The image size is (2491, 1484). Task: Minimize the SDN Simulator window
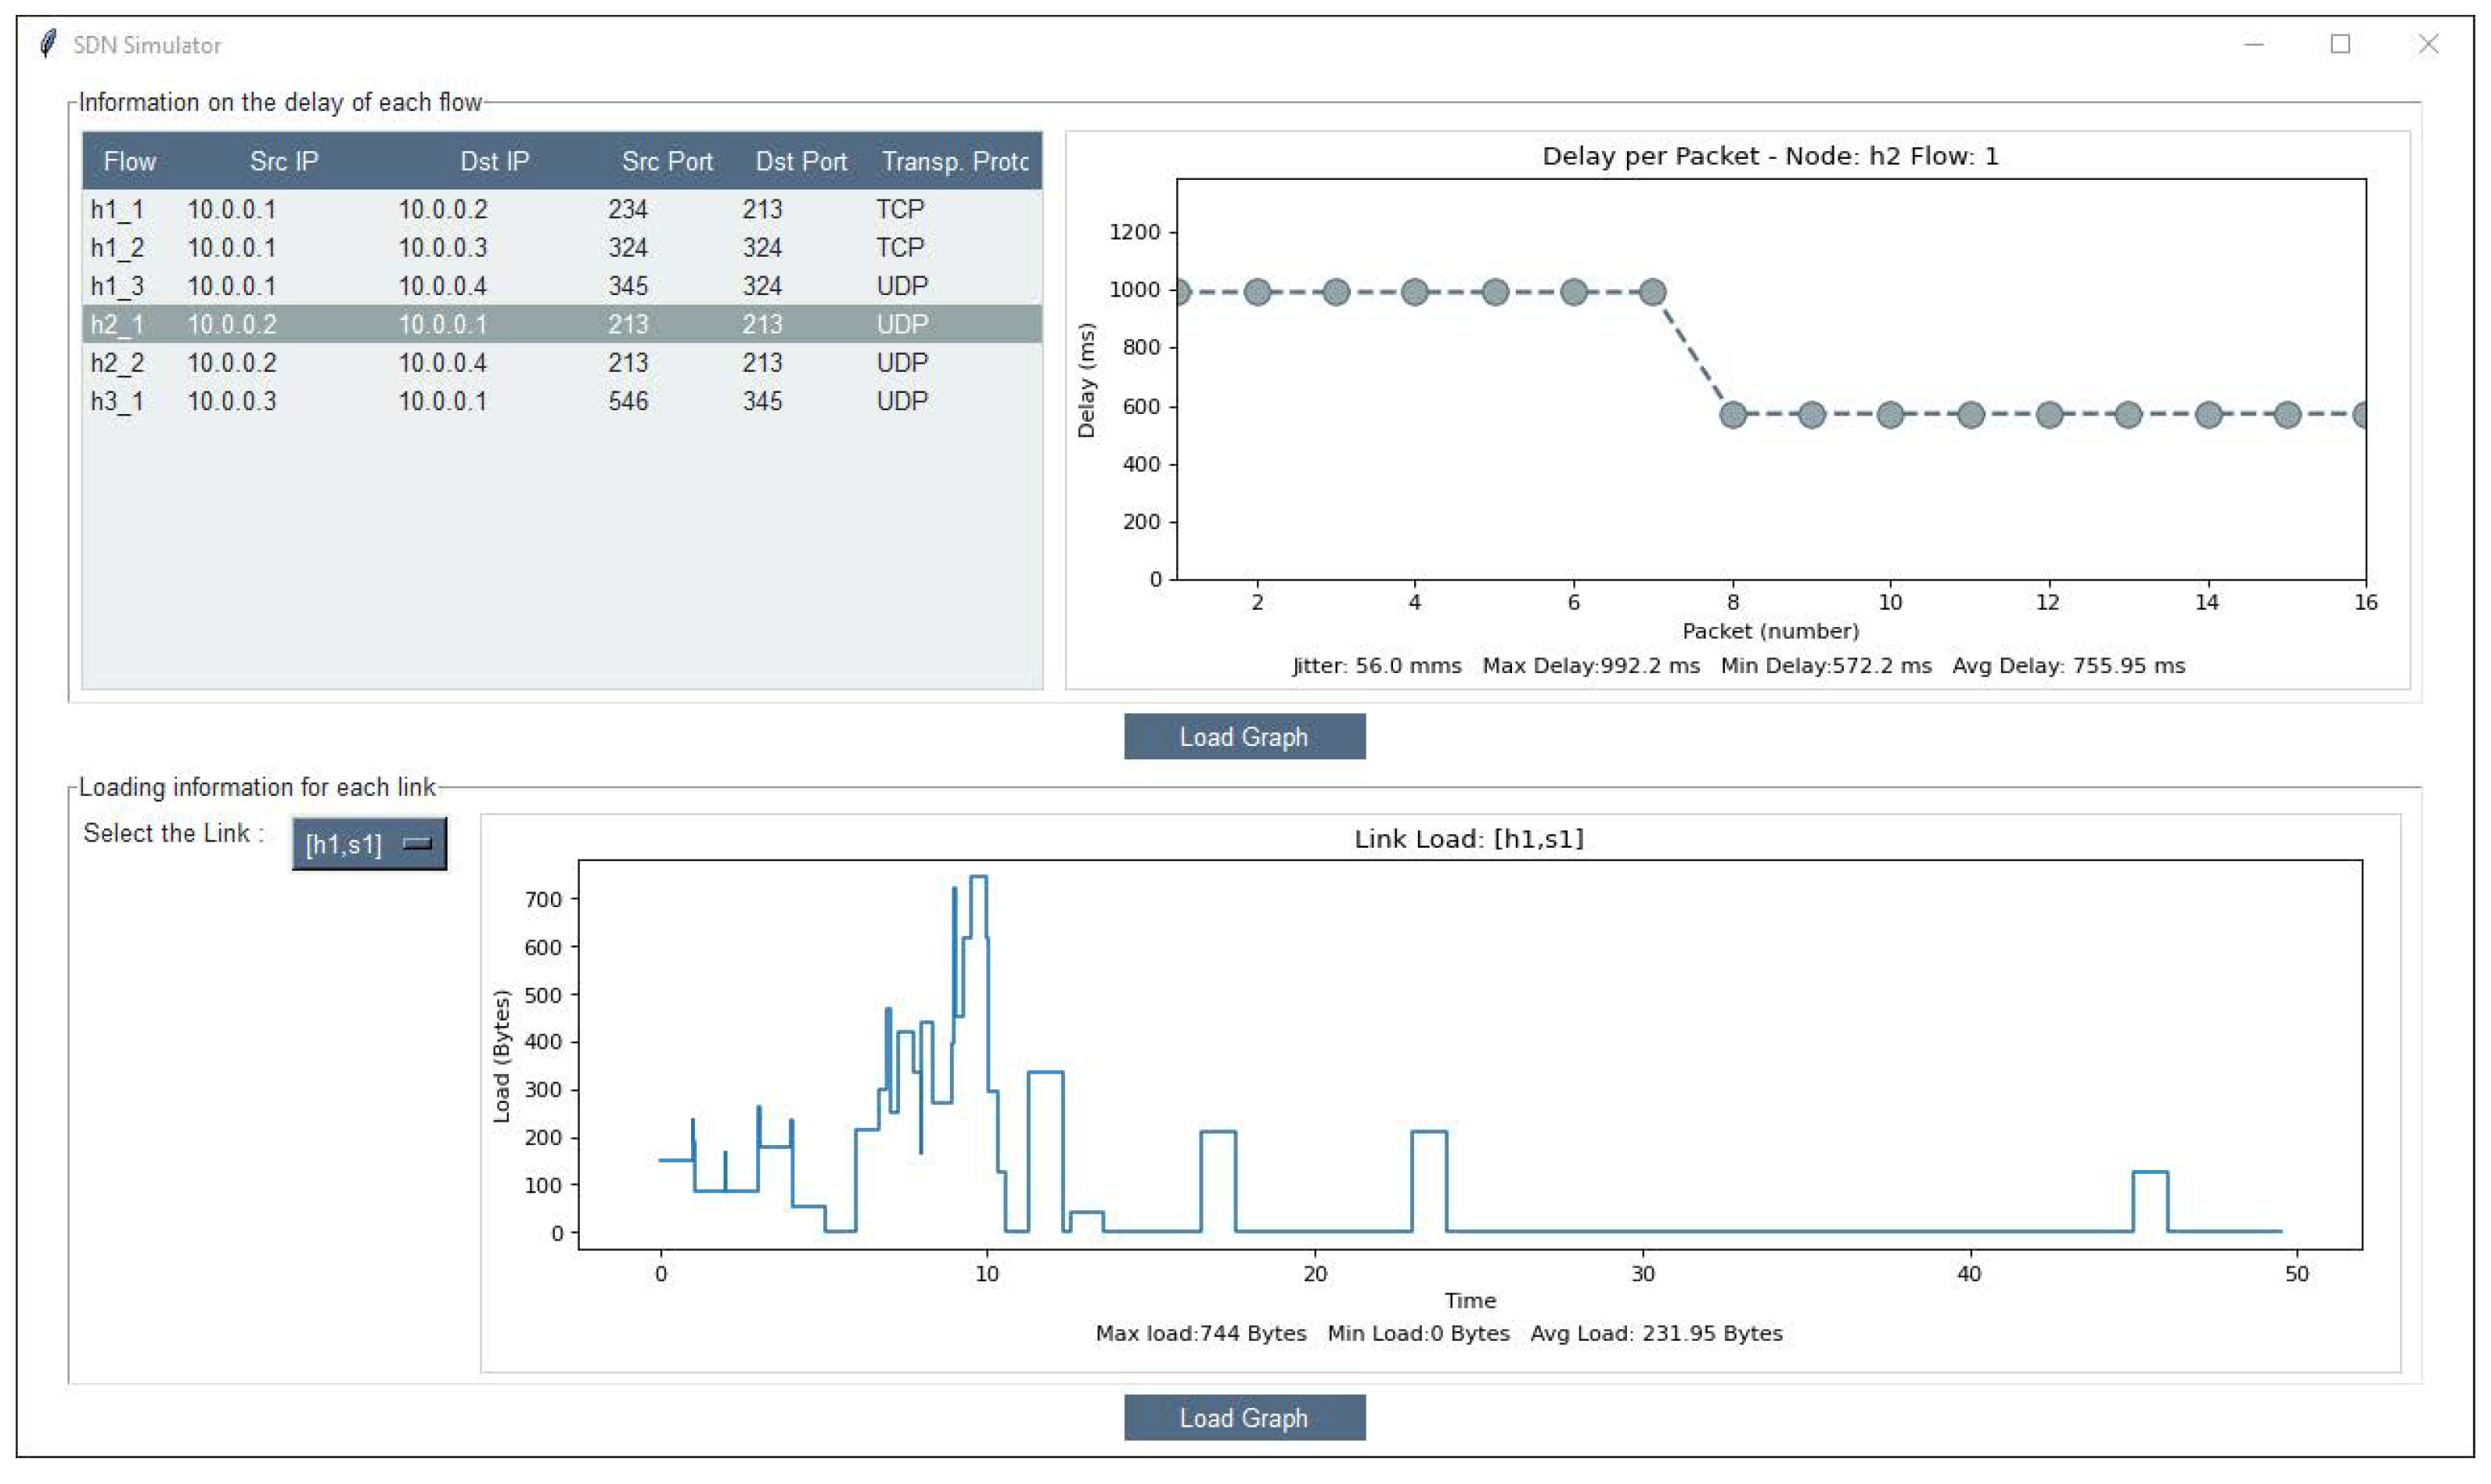pyautogui.click(x=2253, y=44)
